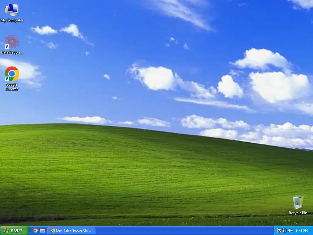This screenshot has width=313, height=235.
Task: Click the 9:41 PM taskbar clock
Action: (302, 230)
